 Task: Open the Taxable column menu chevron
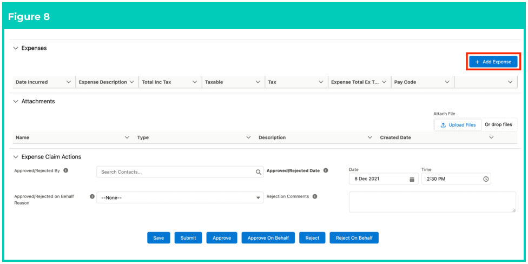[x=258, y=82]
